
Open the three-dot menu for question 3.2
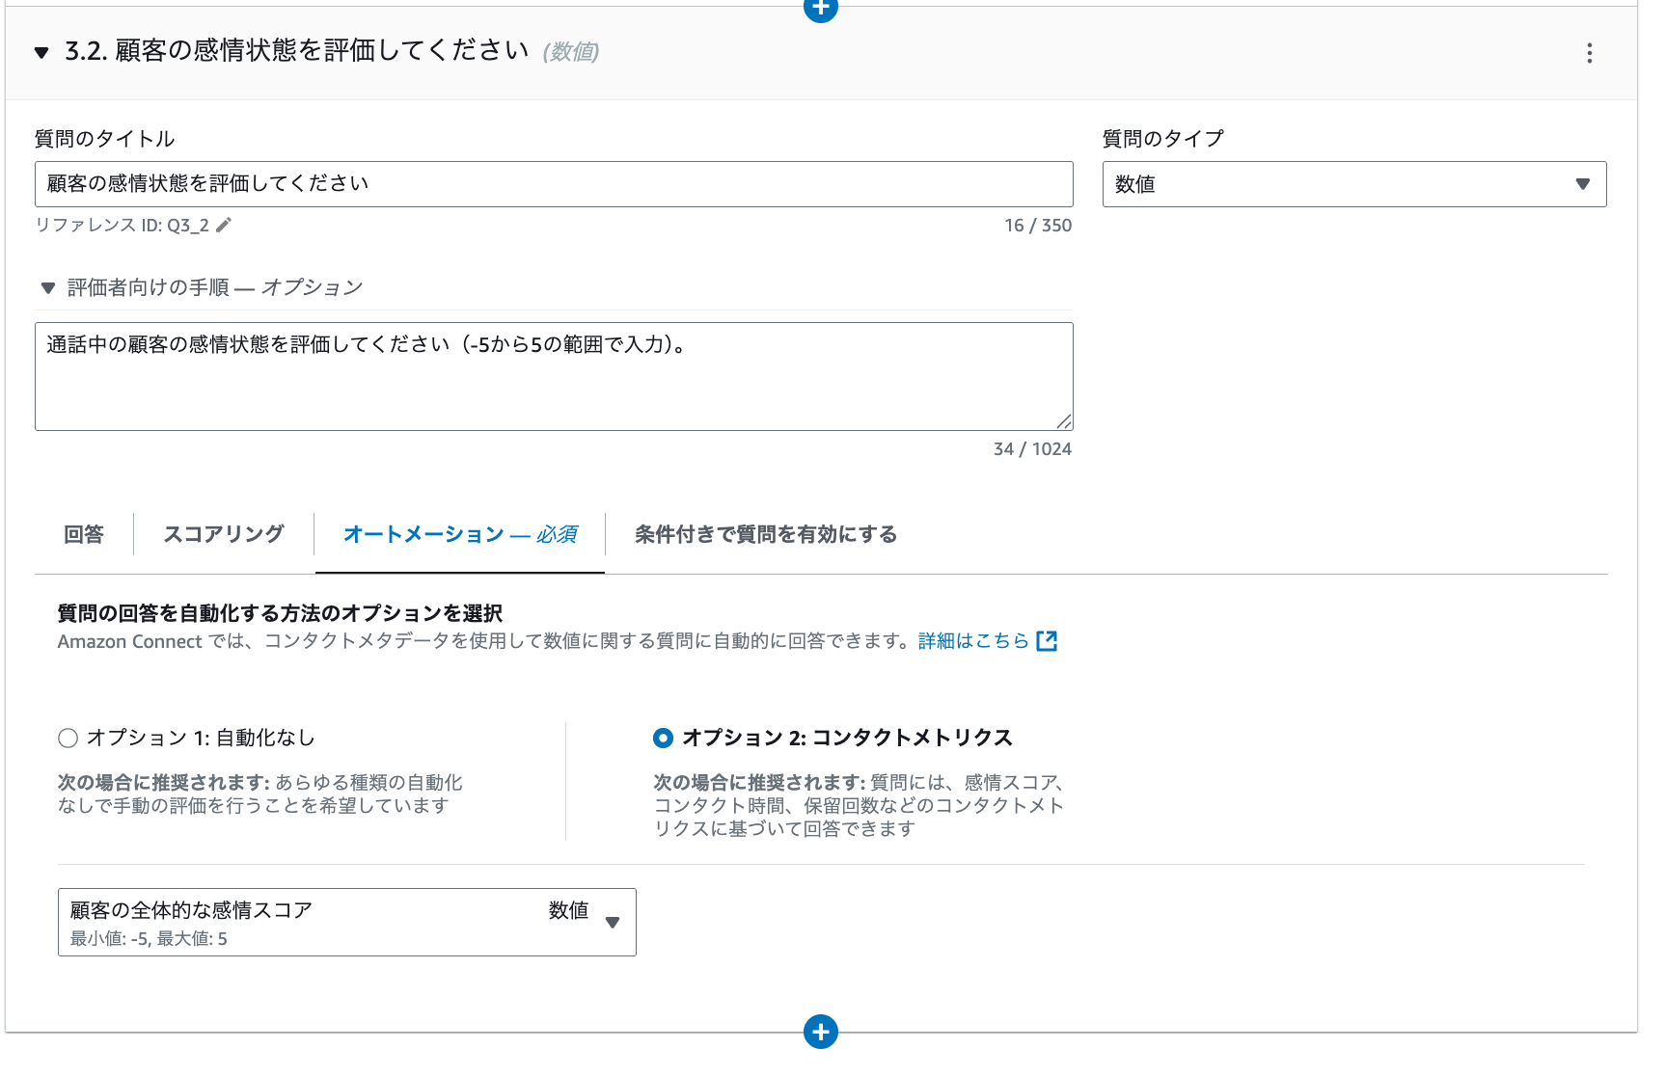pyautogui.click(x=1589, y=53)
